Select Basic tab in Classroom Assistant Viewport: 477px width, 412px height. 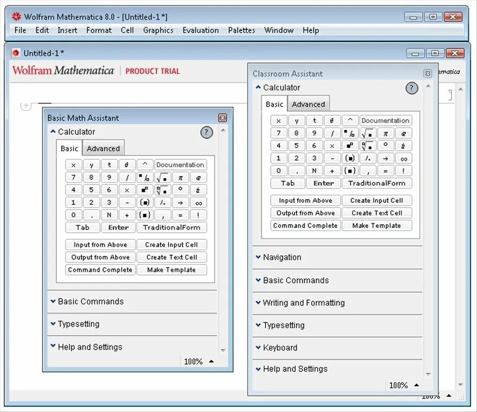point(274,104)
